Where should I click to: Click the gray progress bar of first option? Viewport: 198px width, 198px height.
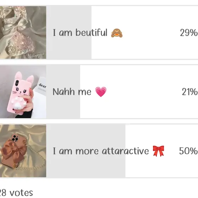point(69,32)
